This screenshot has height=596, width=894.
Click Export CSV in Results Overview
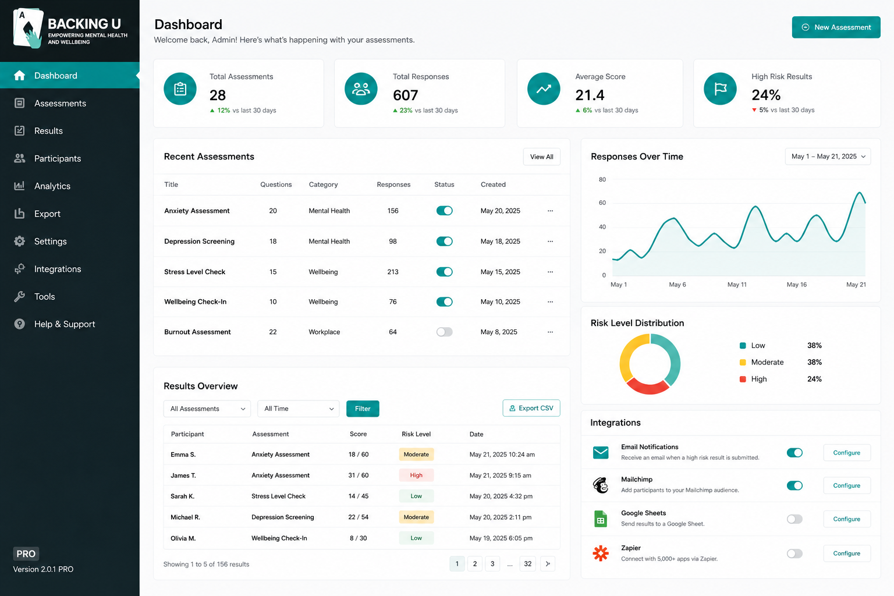click(531, 408)
